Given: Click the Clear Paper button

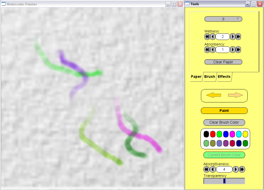Looking at the screenshot, I should (x=223, y=62).
